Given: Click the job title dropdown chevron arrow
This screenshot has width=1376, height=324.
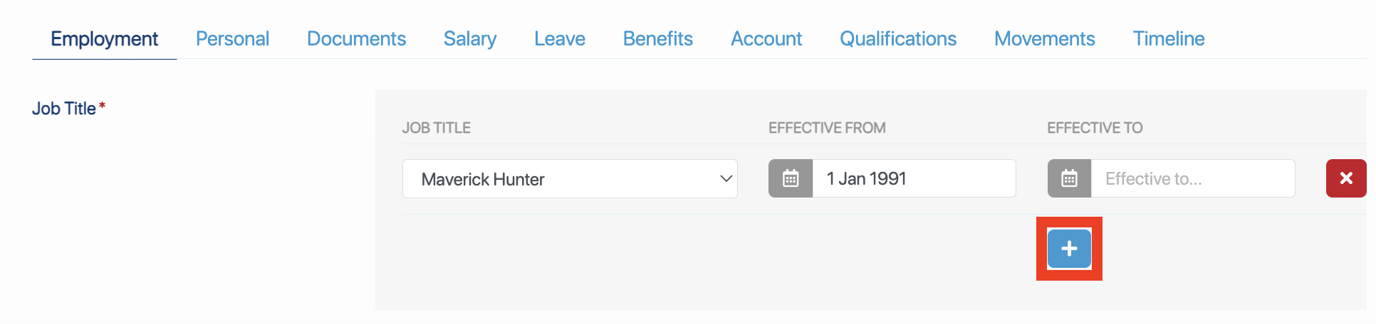Looking at the screenshot, I should 726,178.
